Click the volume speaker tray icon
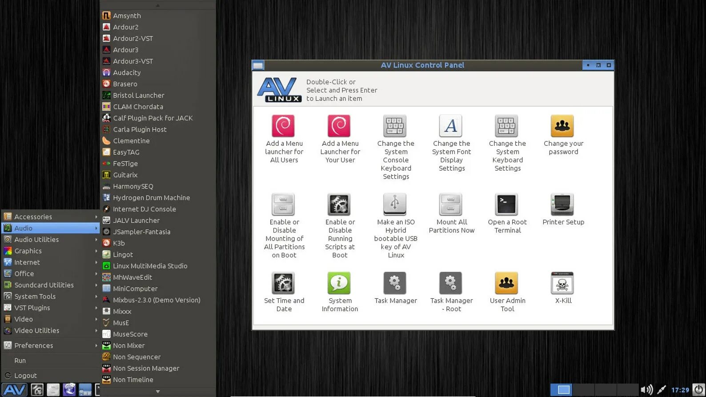Screen dimensions: 706x397 [646, 390]
